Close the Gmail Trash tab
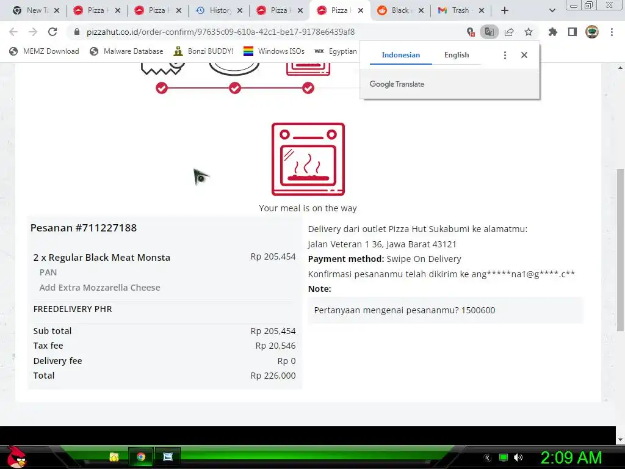Viewport: 625px width, 469px height. point(482,10)
